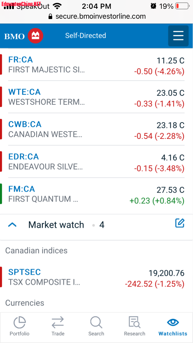Open the hamburger menu
Image resolution: width=193 pixels, height=343 pixels.
178,36
